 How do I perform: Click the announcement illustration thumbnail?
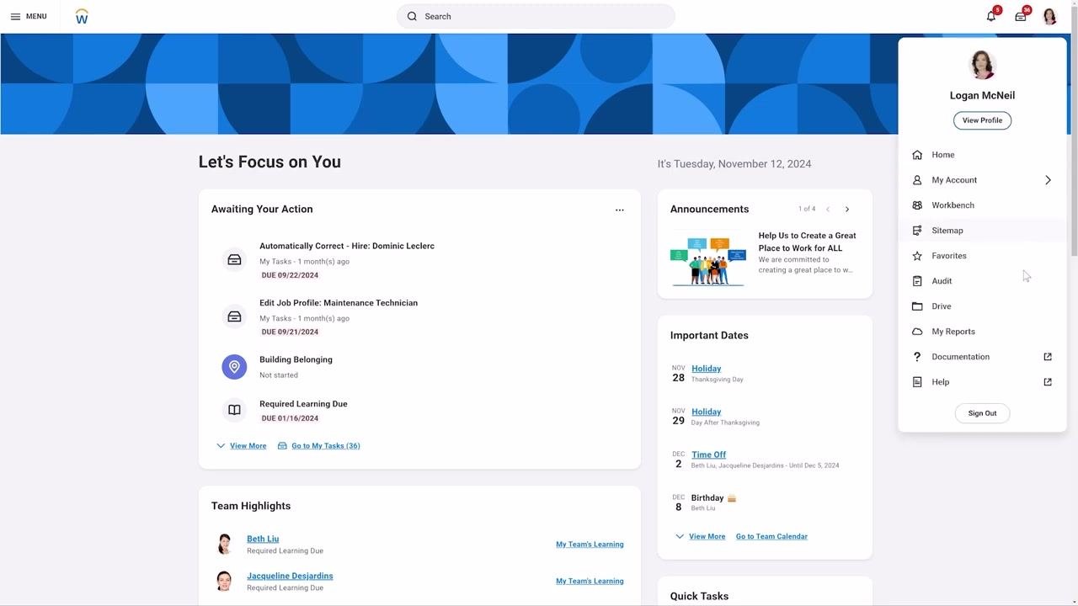coord(707,262)
